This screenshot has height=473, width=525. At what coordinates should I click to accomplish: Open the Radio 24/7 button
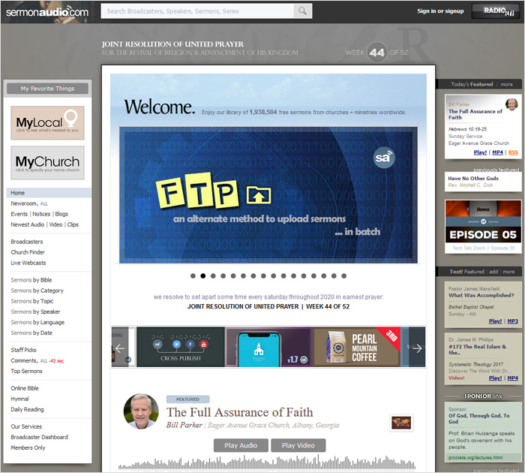(x=495, y=11)
